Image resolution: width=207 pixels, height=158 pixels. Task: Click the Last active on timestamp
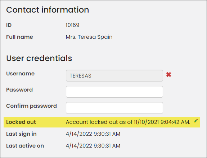tap(93, 146)
